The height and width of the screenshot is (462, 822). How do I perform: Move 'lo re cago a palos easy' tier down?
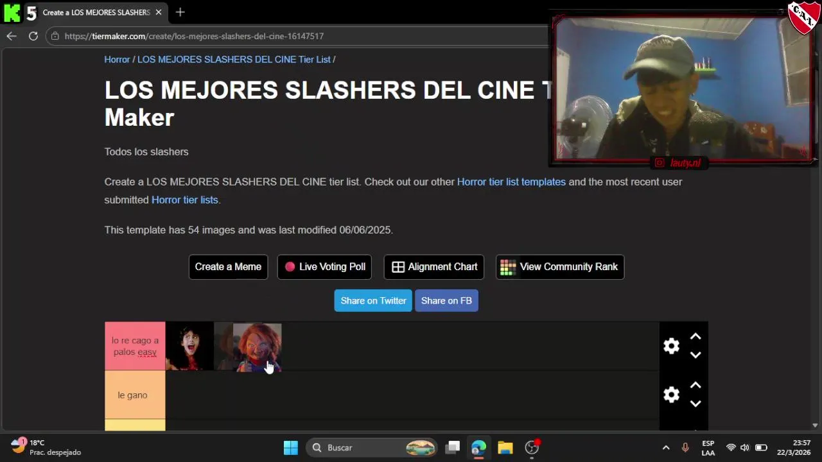(695, 355)
